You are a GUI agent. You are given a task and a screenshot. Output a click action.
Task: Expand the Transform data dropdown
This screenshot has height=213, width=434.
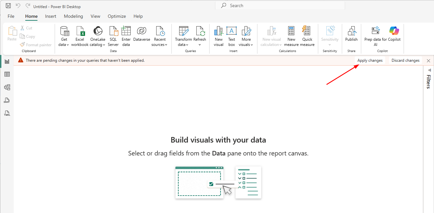(x=183, y=45)
